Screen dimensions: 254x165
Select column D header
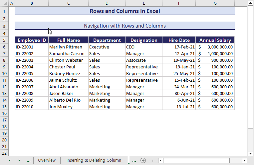[107, 3]
